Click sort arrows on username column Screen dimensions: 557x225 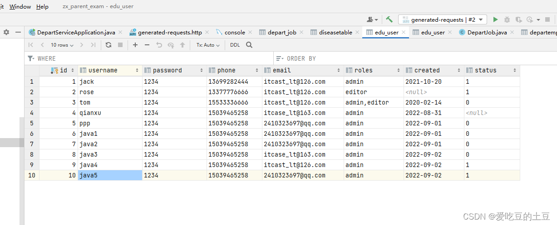[137, 70]
